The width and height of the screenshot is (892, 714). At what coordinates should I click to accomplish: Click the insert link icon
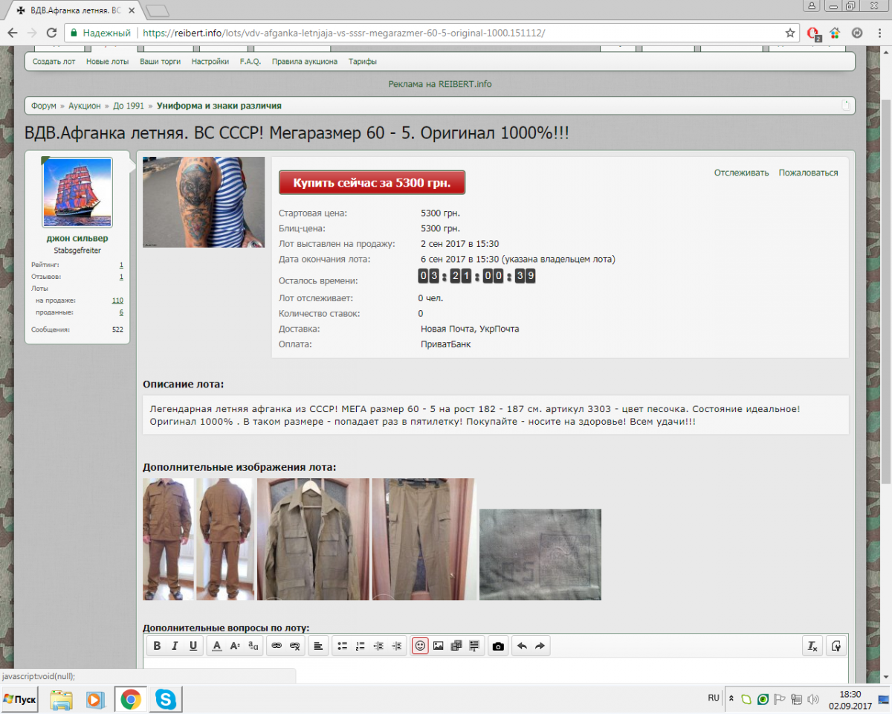(x=277, y=646)
